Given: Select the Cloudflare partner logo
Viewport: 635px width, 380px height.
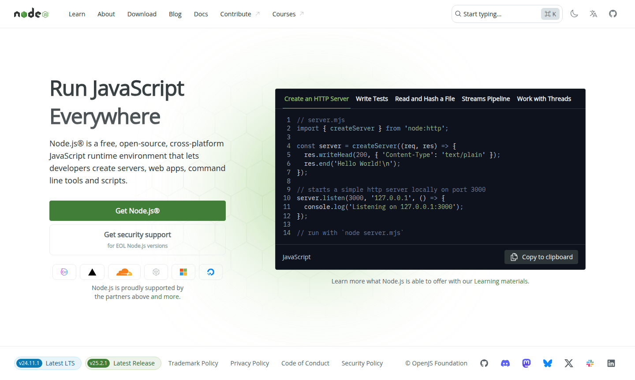Looking at the screenshot, I should click(124, 272).
